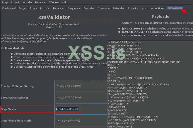Switch to the Dashboard tab
The height and width of the screenshot is (128, 193).
(9, 8)
